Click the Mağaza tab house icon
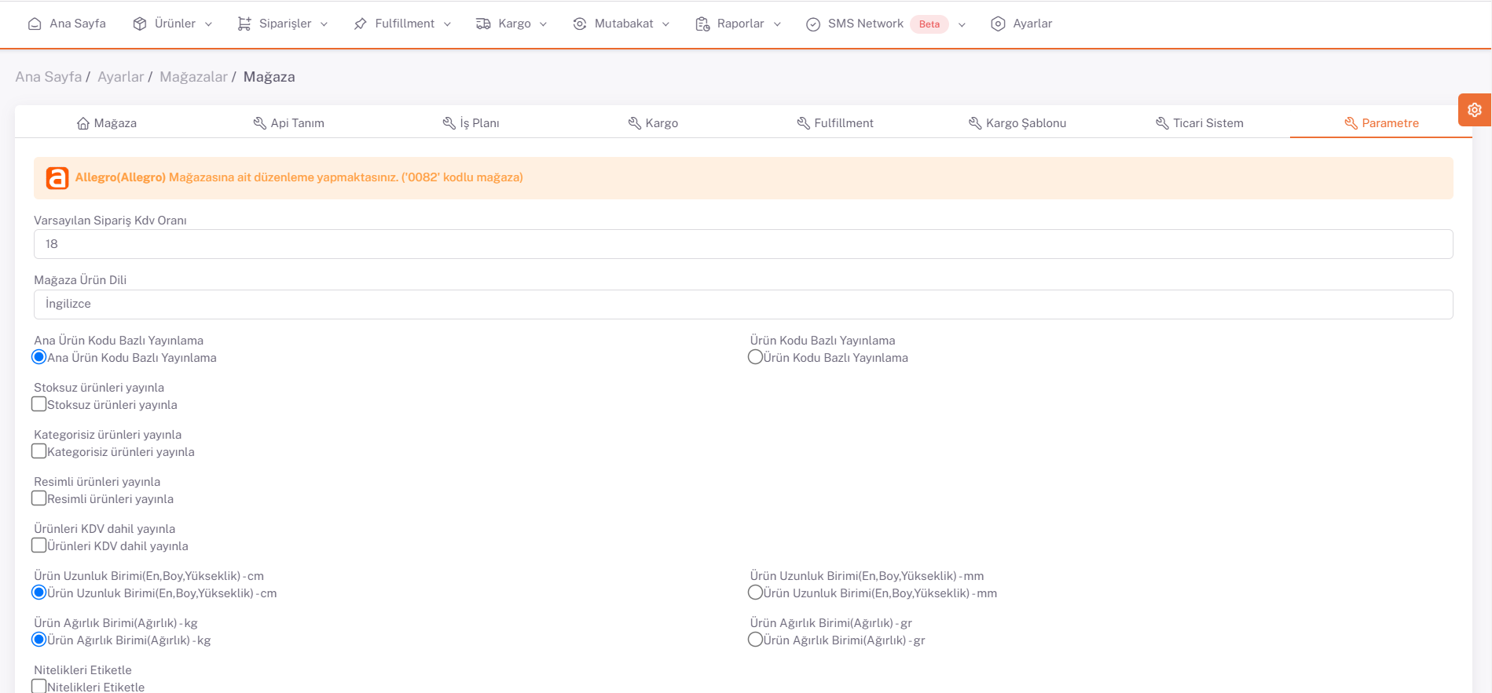Viewport: 1492px width, 693px height. [83, 123]
